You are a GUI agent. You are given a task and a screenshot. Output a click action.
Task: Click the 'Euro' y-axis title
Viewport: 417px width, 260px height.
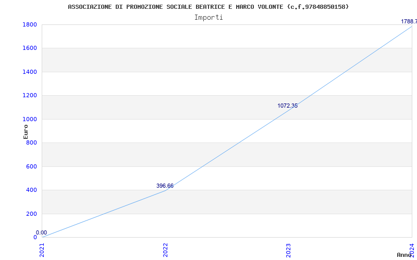click(x=26, y=132)
